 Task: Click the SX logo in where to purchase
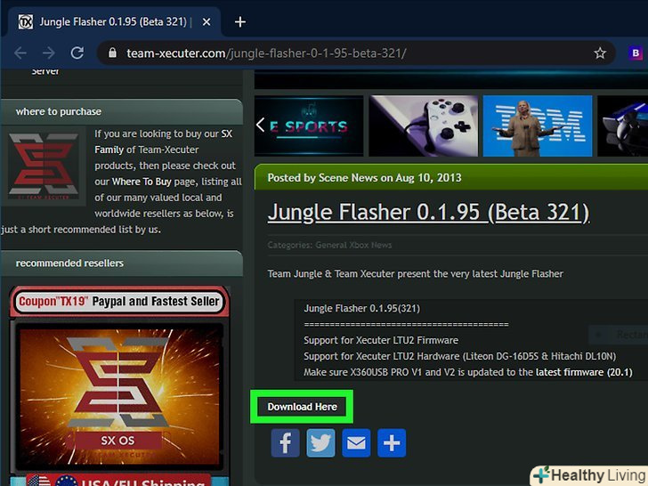44,166
